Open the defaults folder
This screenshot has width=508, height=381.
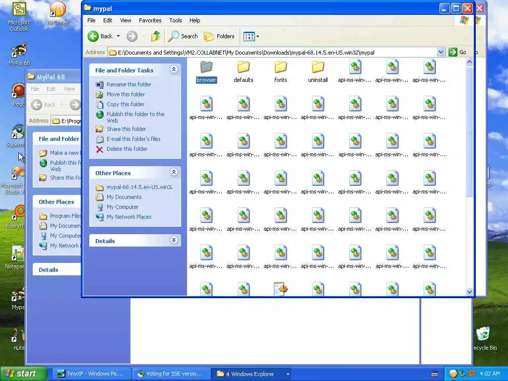coord(243,72)
